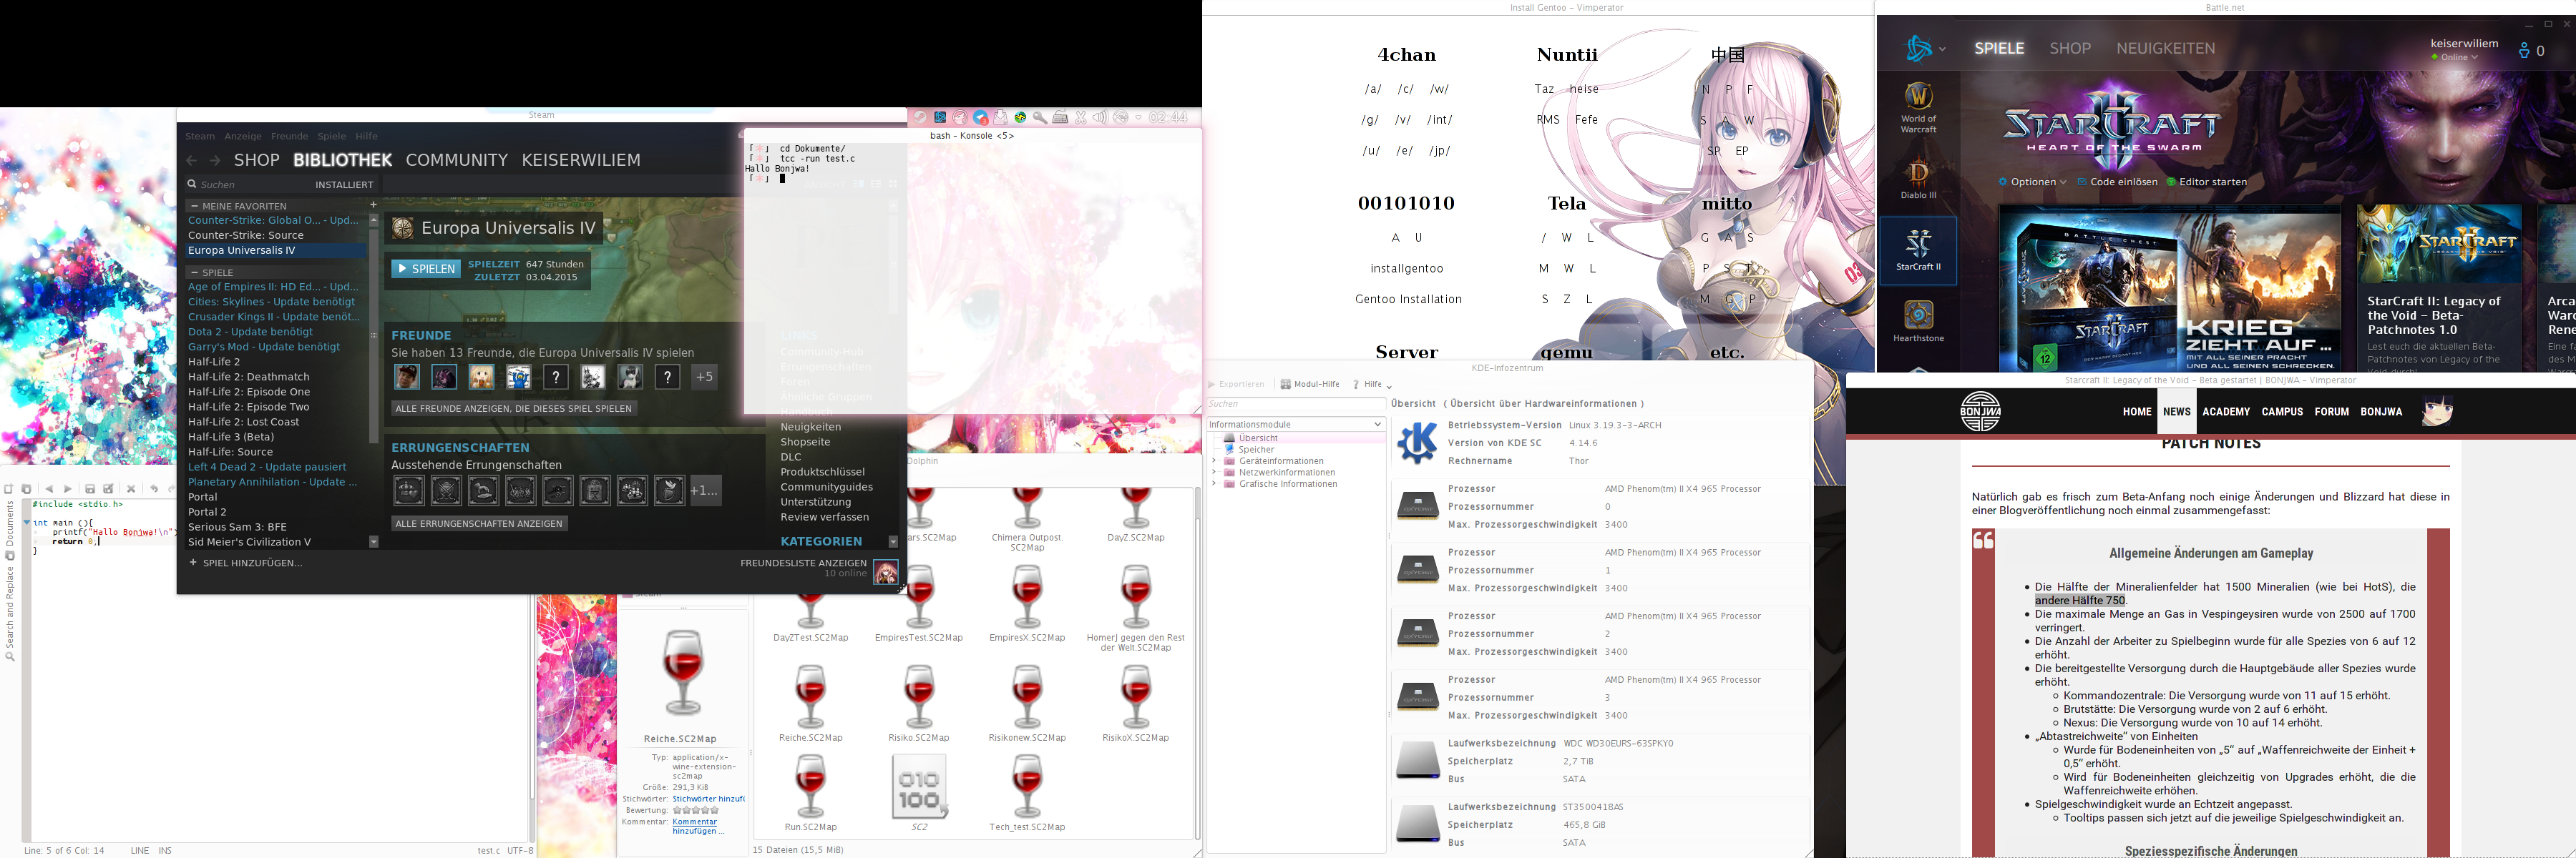Screen dimensions: 2576x858
Task: Click Alle Freunde anzeigen button in Steam
Action: click(x=514, y=408)
